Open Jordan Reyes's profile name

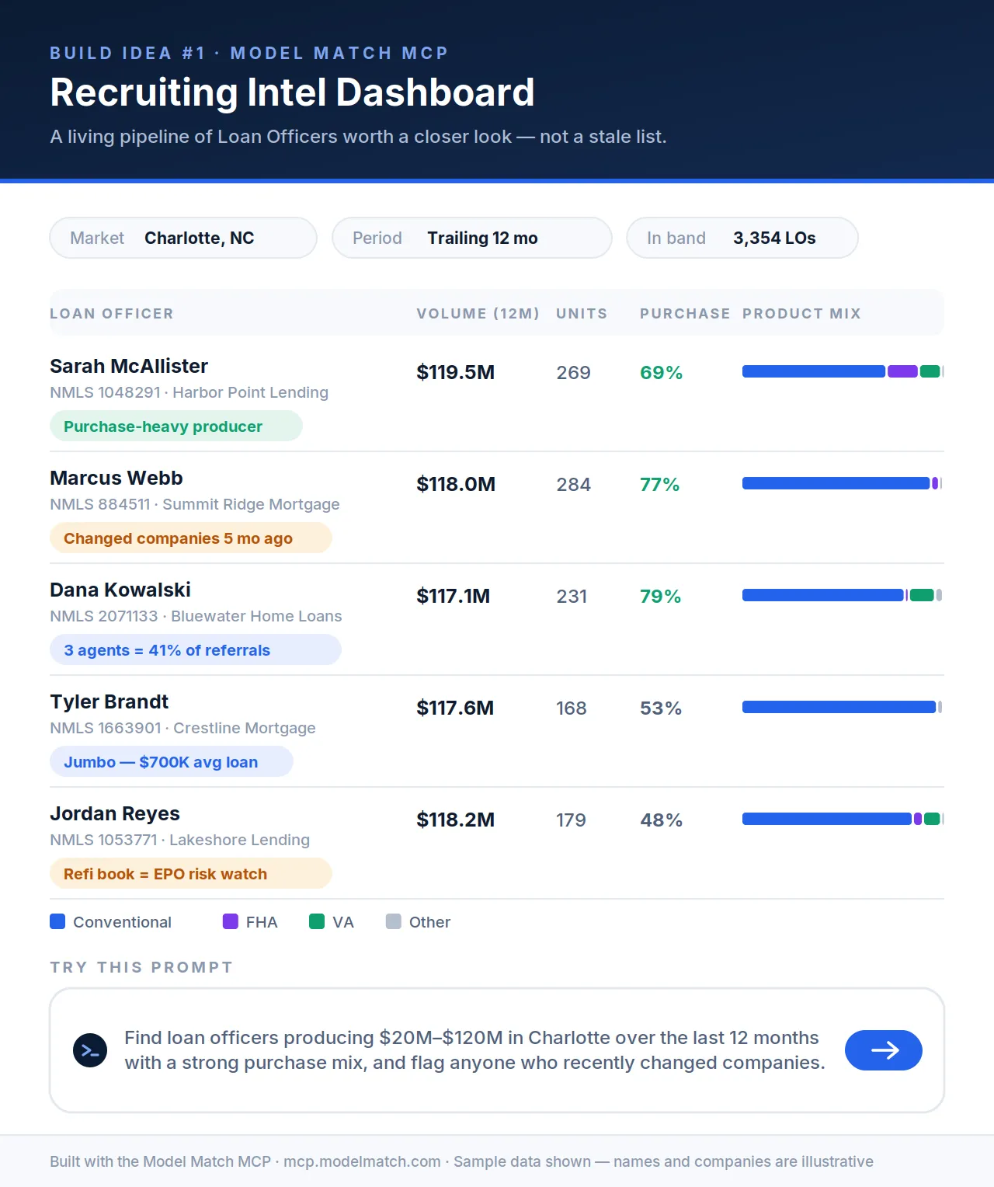[x=115, y=813]
